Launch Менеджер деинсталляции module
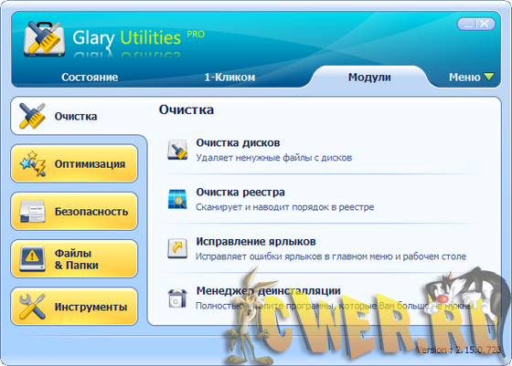The image size is (512, 366). click(x=268, y=291)
